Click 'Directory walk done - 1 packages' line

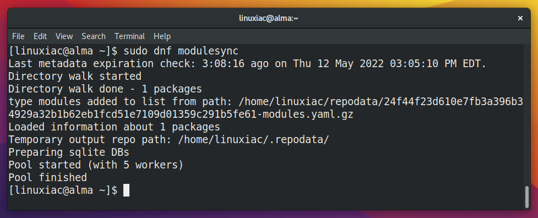pos(105,89)
